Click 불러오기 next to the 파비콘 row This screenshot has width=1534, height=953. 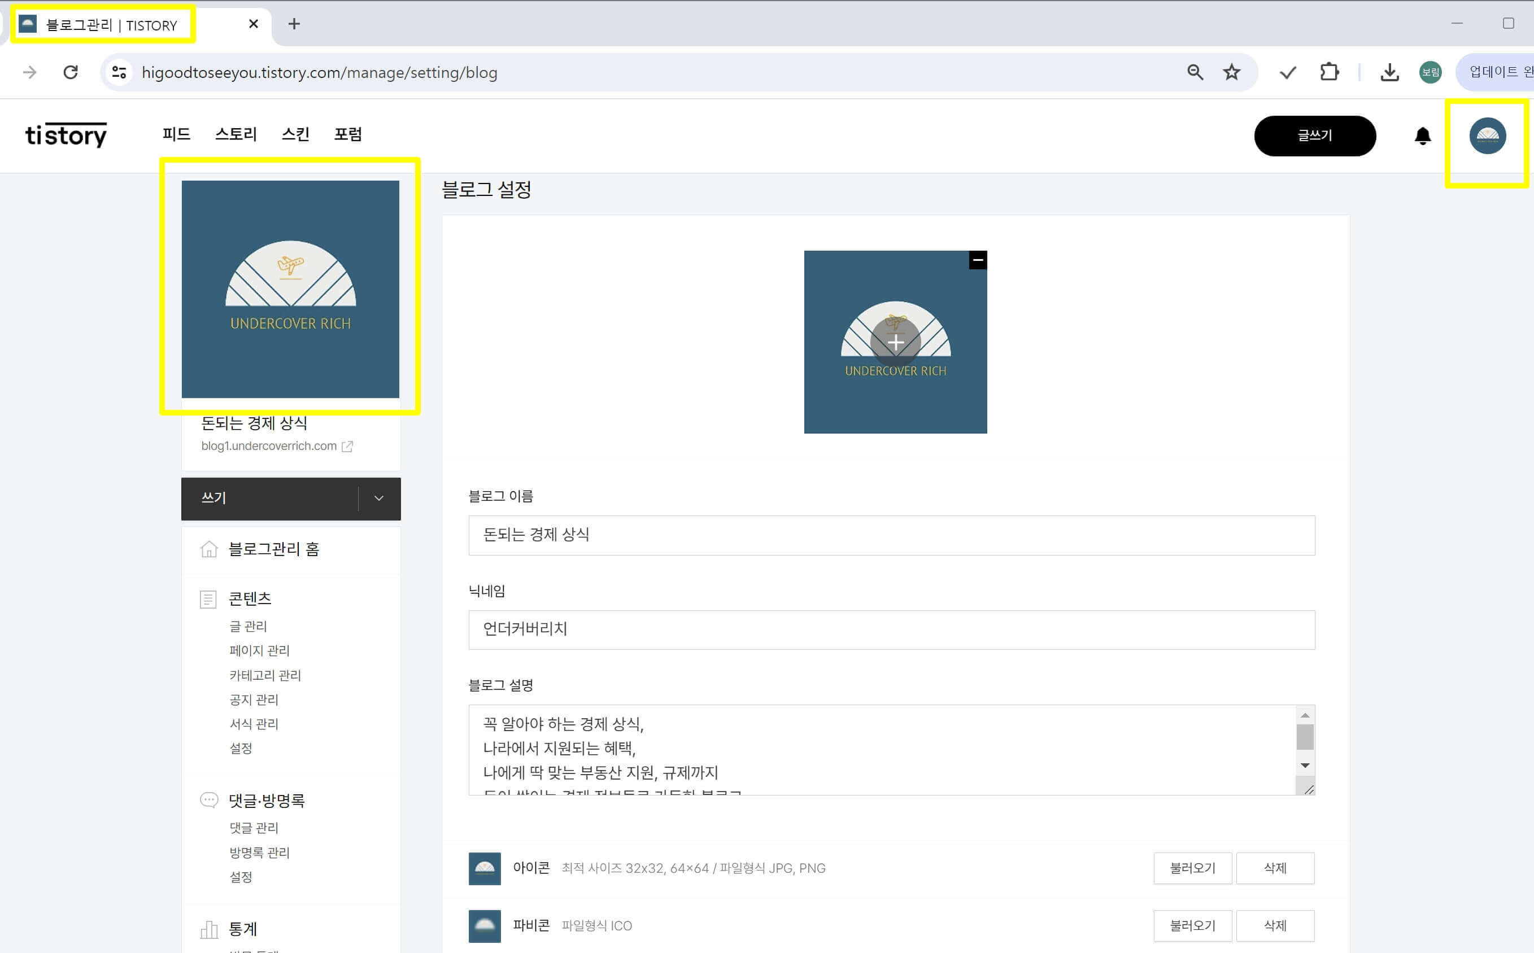click(x=1192, y=925)
